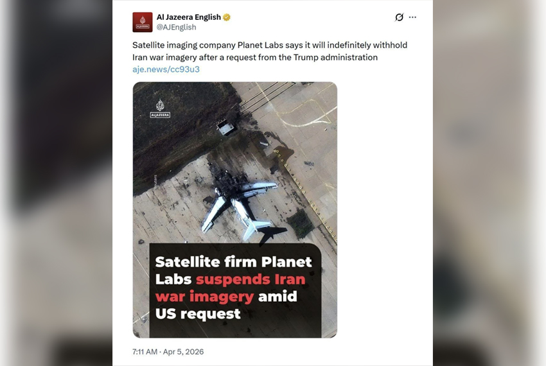This screenshot has width=546, height=366.
Task: Open the Al Jazeera English profile avatar
Action: [143, 22]
